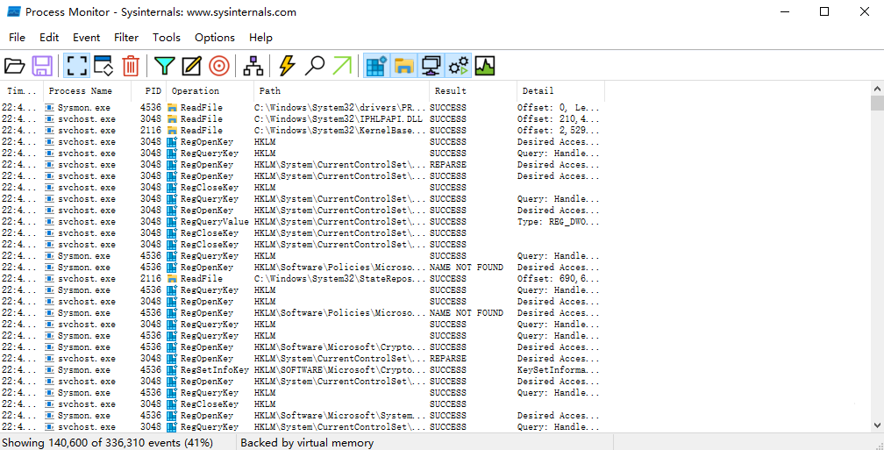The image size is (884, 450).
Task: Toggle the Autoscroll button
Action: coord(103,66)
